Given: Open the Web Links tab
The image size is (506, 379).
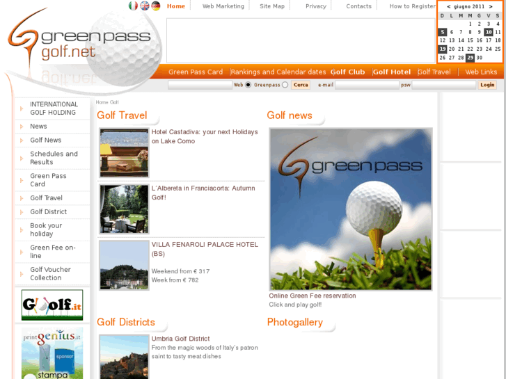Looking at the screenshot, I should tap(481, 72).
